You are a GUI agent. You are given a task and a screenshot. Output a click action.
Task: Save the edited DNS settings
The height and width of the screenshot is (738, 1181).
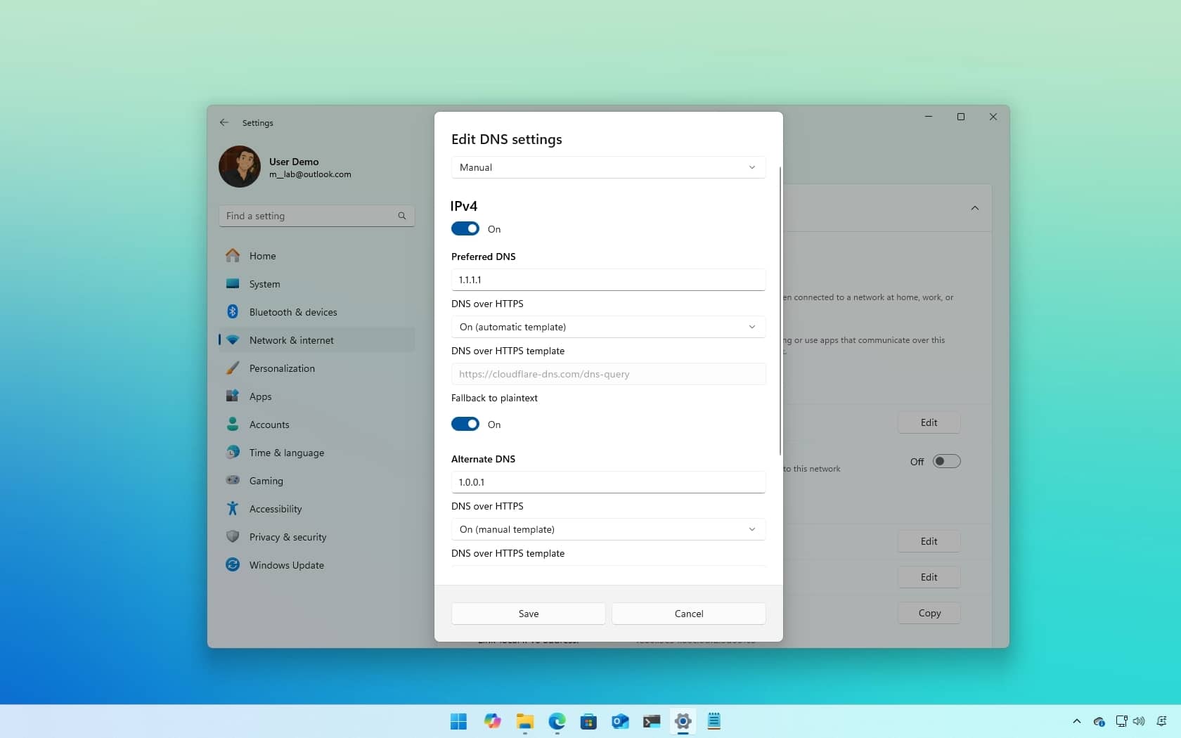pyautogui.click(x=527, y=614)
